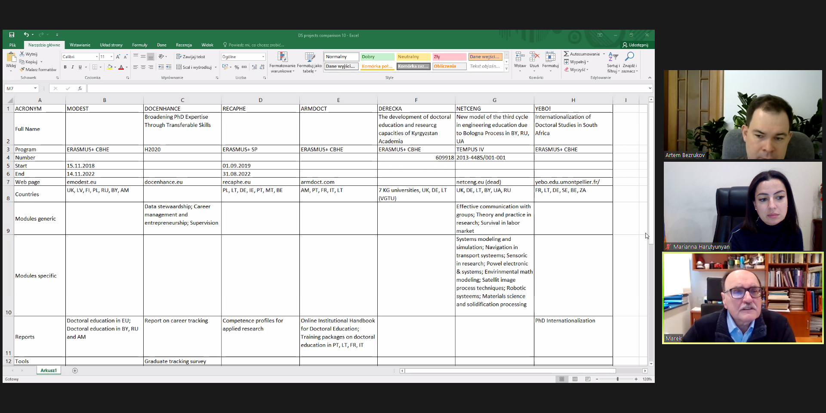This screenshot has width=826, height=413.
Task: Open the Name Box dropdown arrow
Action: pyautogui.click(x=35, y=89)
